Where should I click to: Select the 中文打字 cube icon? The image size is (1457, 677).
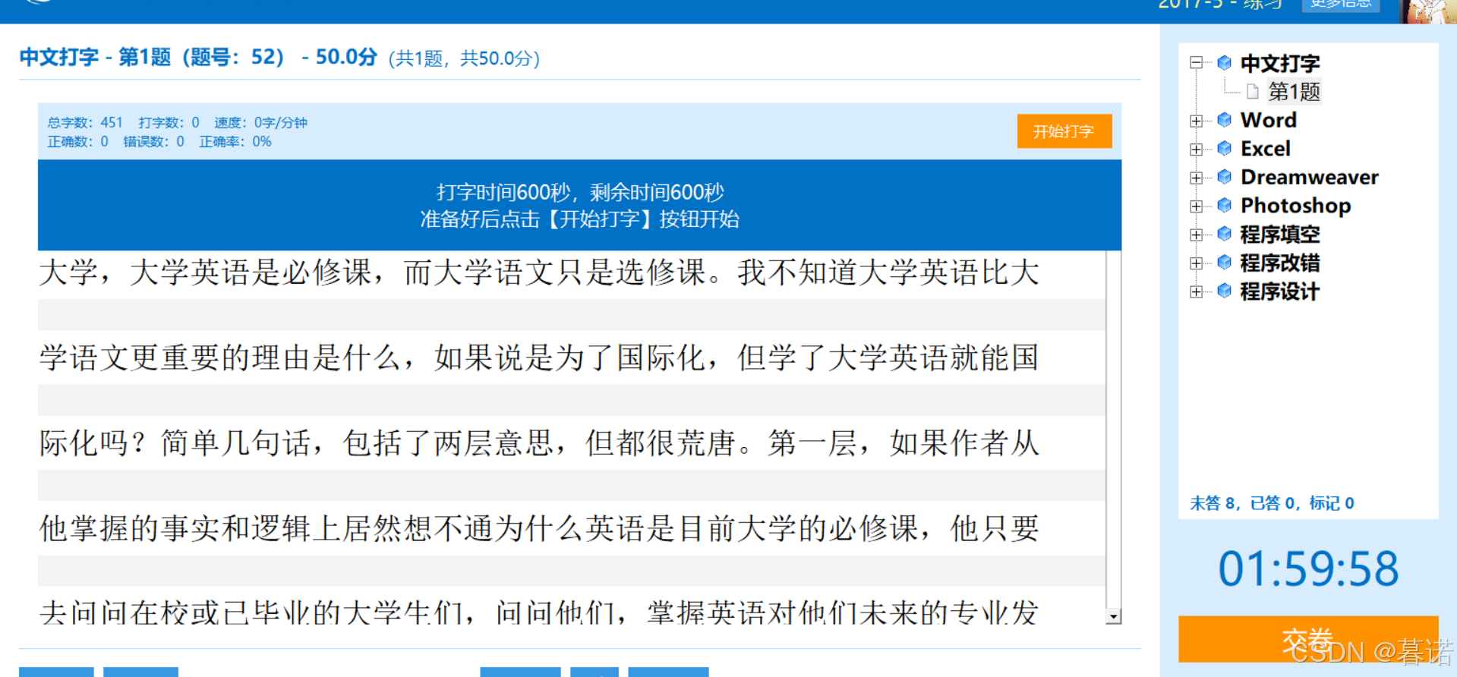(x=1224, y=62)
